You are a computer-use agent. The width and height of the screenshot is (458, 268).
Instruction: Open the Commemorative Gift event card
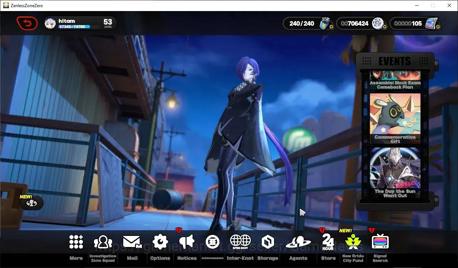tap(395, 119)
